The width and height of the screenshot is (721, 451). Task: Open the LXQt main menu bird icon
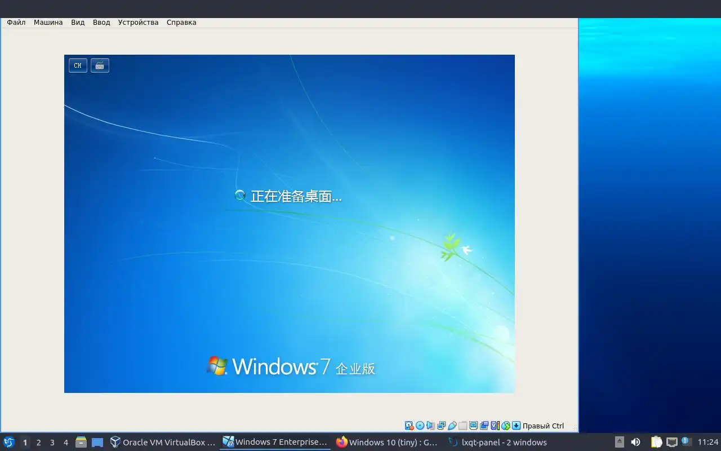click(x=8, y=442)
